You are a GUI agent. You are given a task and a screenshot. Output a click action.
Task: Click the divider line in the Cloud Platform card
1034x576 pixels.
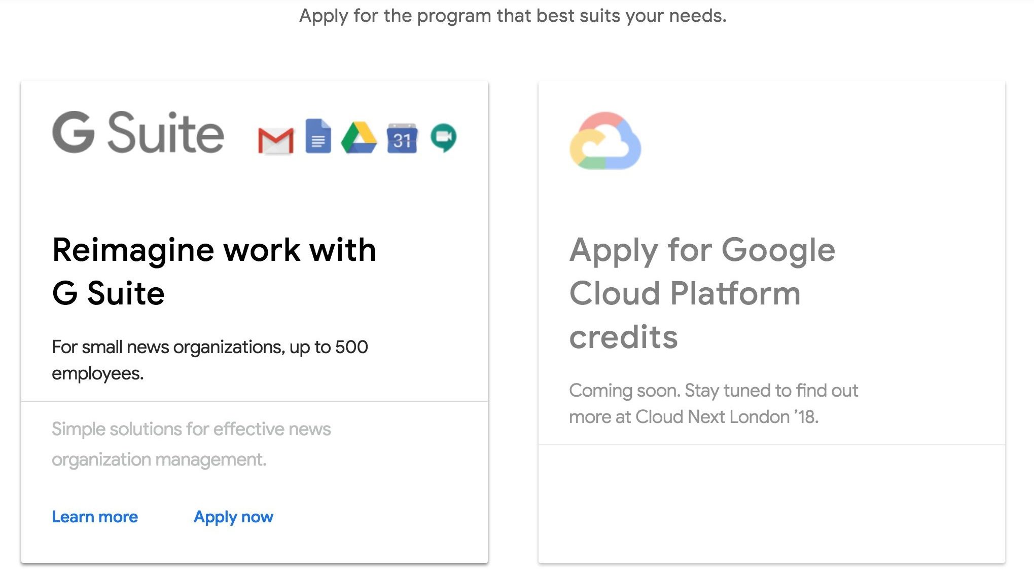click(771, 445)
